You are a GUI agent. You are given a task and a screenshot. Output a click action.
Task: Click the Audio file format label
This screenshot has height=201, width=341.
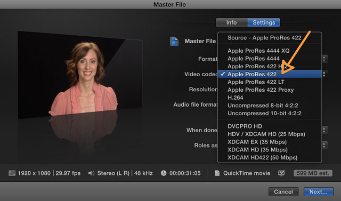click(x=196, y=104)
